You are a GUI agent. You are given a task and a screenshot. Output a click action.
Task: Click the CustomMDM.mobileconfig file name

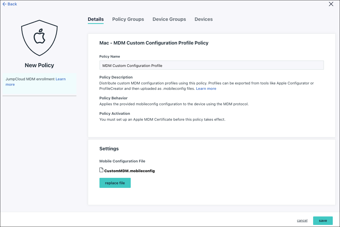(129, 171)
